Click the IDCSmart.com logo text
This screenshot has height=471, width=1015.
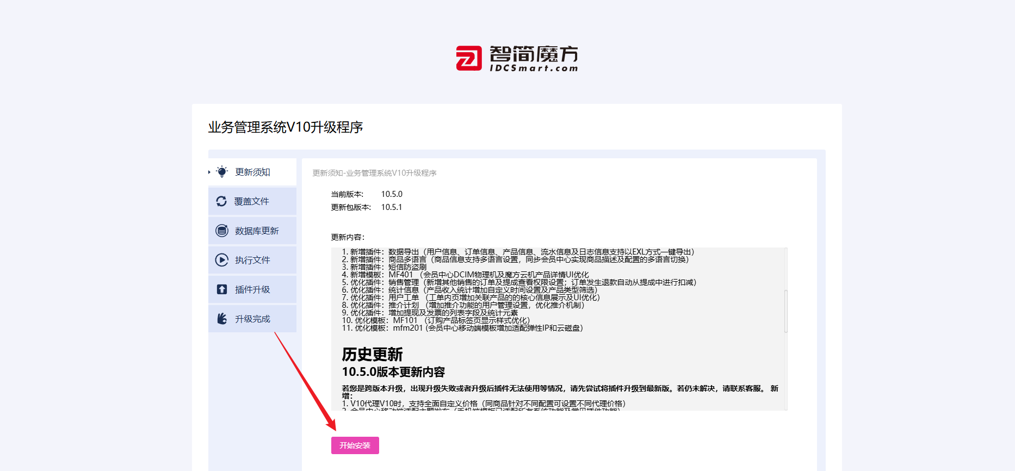(x=534, y=68)
